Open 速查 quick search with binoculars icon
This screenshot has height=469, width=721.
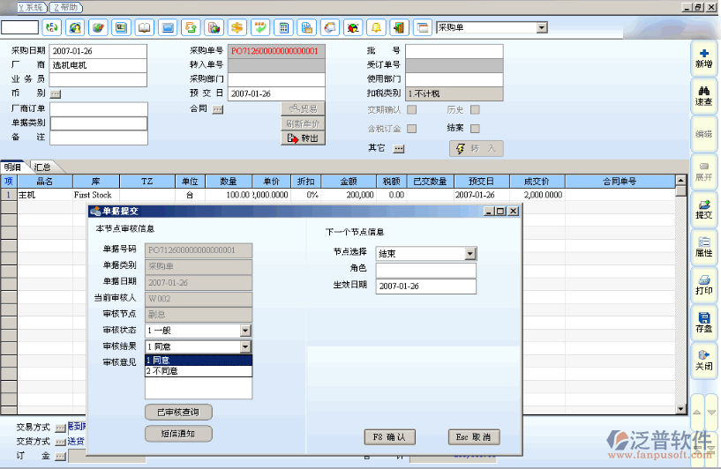pyautogui.click(x=703, y=96)
